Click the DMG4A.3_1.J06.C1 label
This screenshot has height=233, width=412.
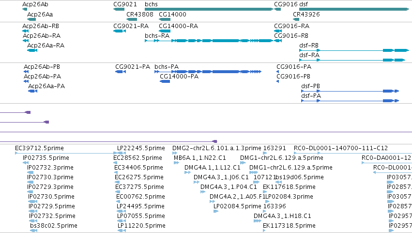click(x=221, y=177)
